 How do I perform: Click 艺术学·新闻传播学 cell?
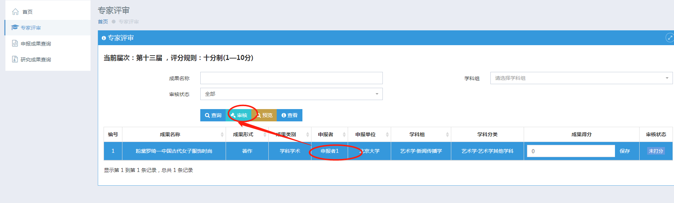pos(421,151)
